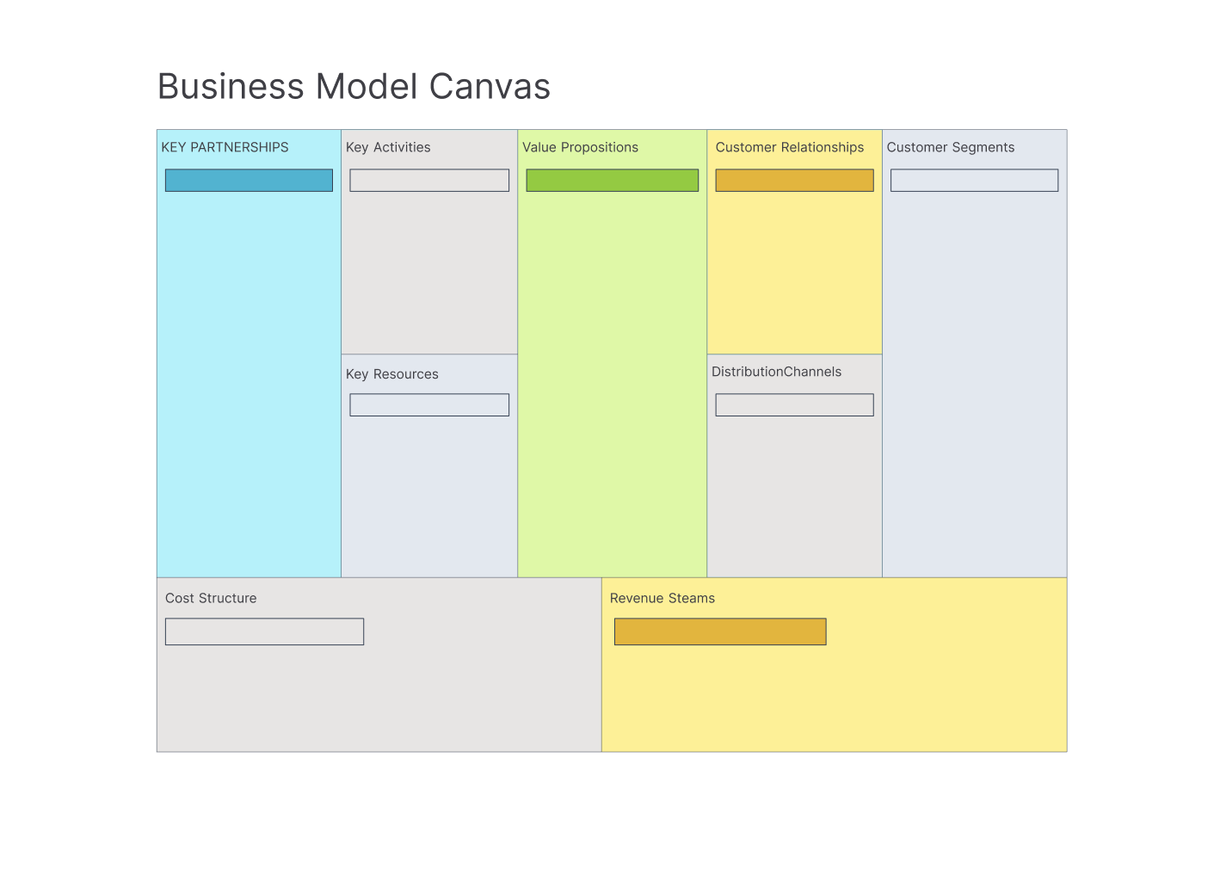Click the empty box under DistributionChannels
1220x881 pixels.
click(794, 404)
